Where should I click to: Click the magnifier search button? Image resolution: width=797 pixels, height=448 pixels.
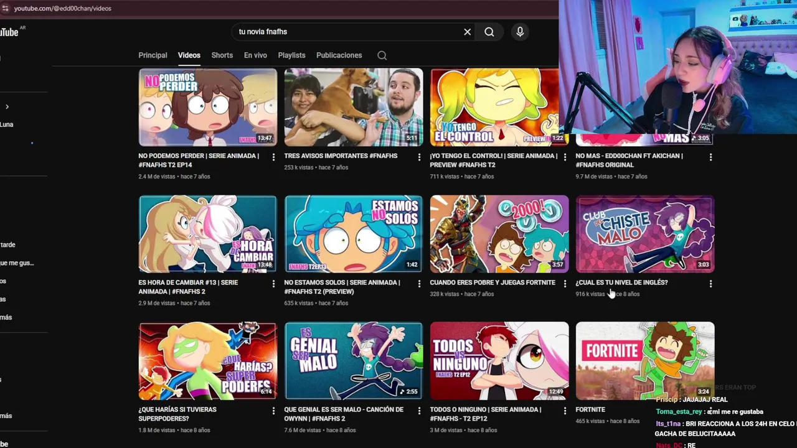[489, 32]
